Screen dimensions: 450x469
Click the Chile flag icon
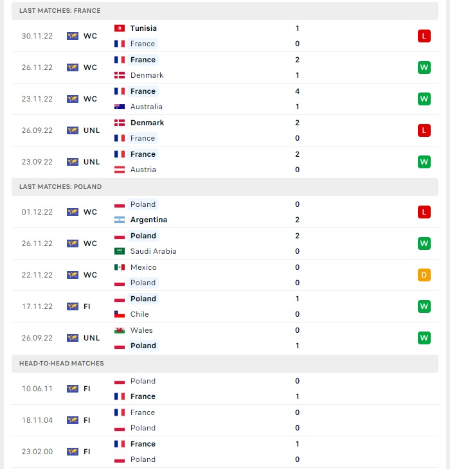120,314
